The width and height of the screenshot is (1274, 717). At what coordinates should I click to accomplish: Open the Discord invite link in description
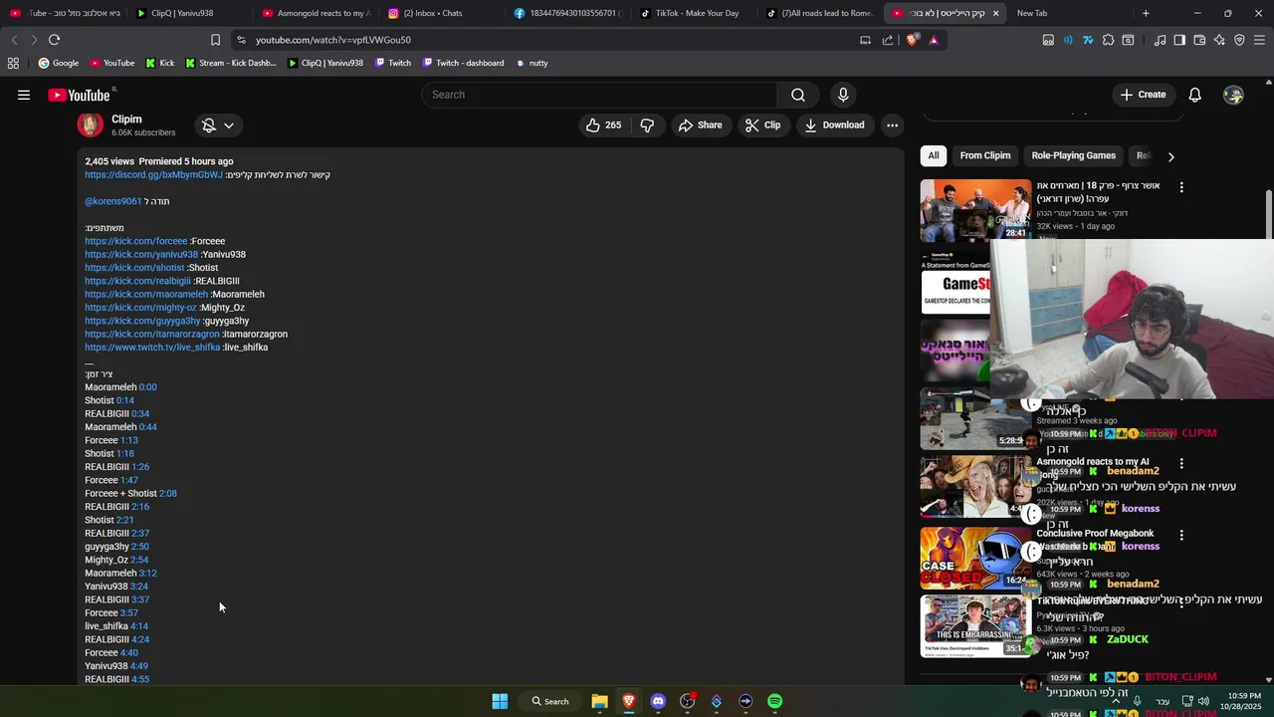click(x=154, y=175)
